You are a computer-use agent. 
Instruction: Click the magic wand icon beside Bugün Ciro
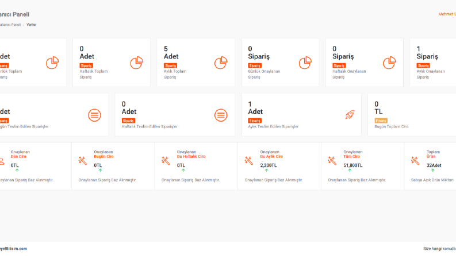pyautogui.click(x=83, y=161)
